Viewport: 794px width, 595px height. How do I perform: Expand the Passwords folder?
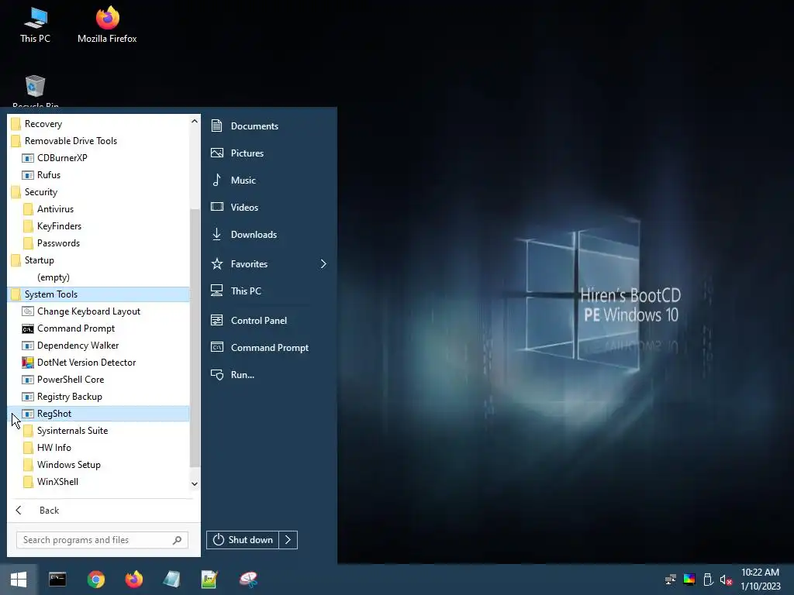coord(98,242)
